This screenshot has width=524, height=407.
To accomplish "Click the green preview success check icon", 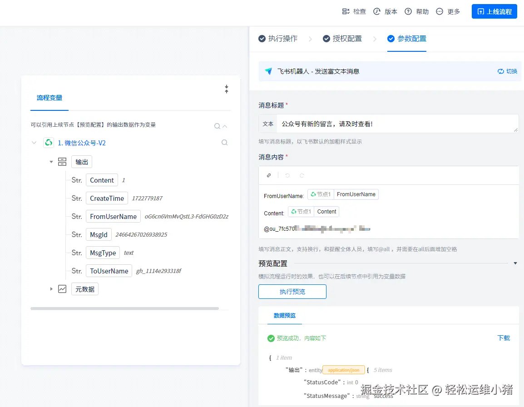I will [x=271, y=338].
